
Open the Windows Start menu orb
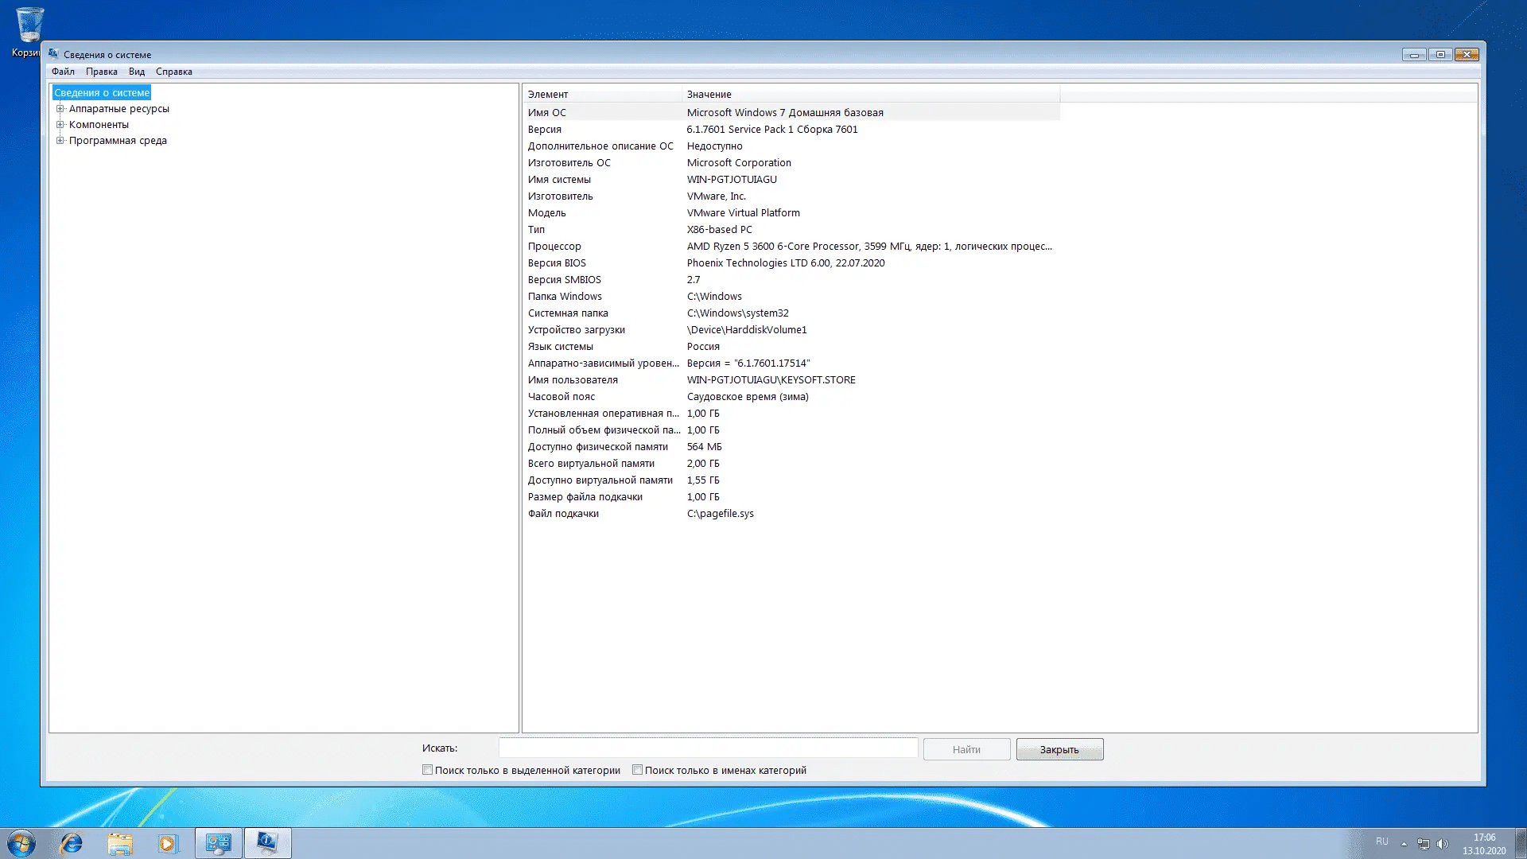pos(21,843)
